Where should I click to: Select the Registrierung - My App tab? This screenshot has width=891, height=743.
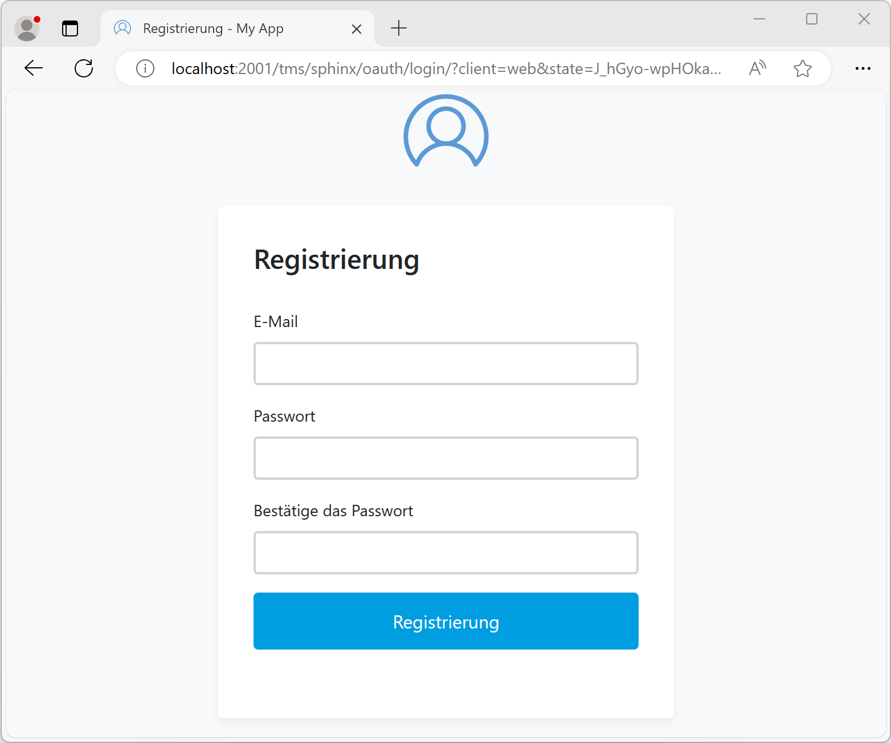coord(228,28)
